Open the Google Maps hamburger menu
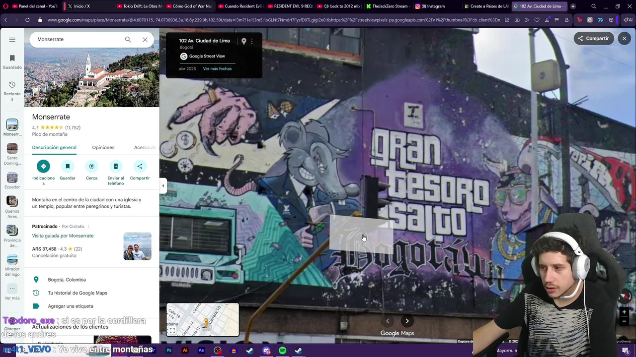 point(12,40)
